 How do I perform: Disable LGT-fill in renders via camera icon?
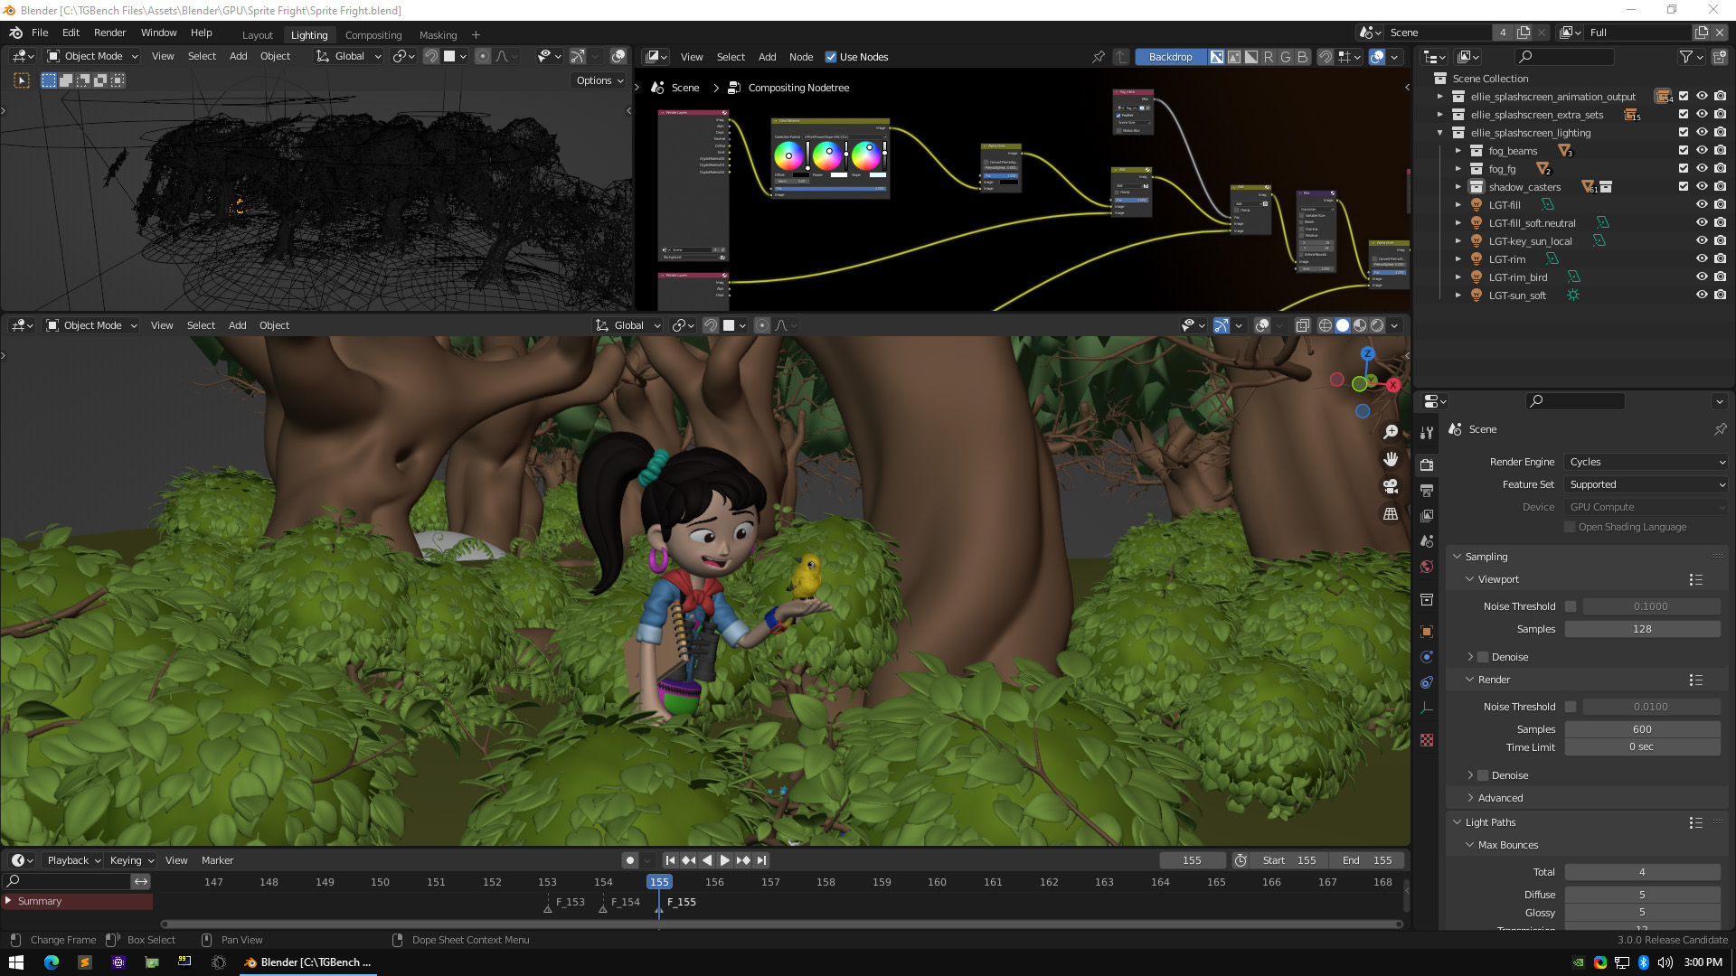pos(1720,205)
